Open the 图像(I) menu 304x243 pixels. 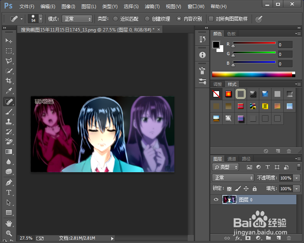click(x=68, y=7)
